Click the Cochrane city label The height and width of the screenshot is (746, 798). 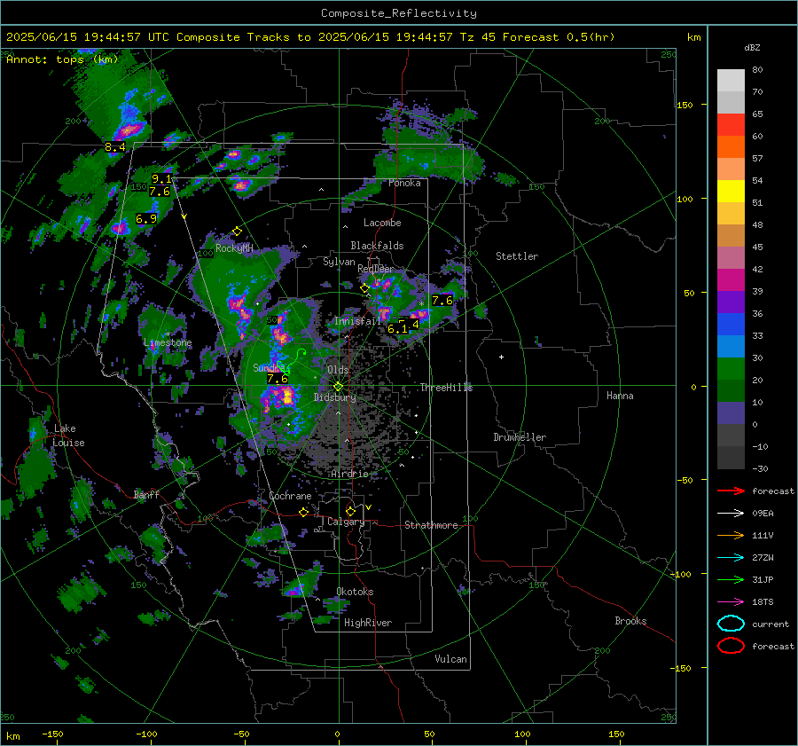[290, 496]
